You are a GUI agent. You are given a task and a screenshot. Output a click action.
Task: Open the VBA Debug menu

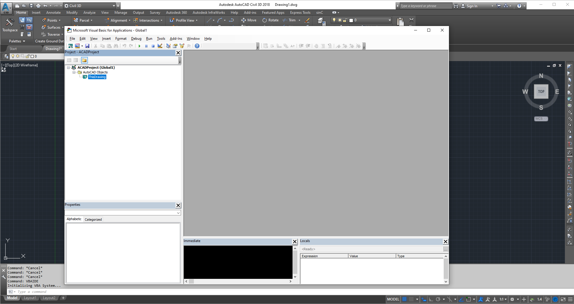[x=136, y=39]
